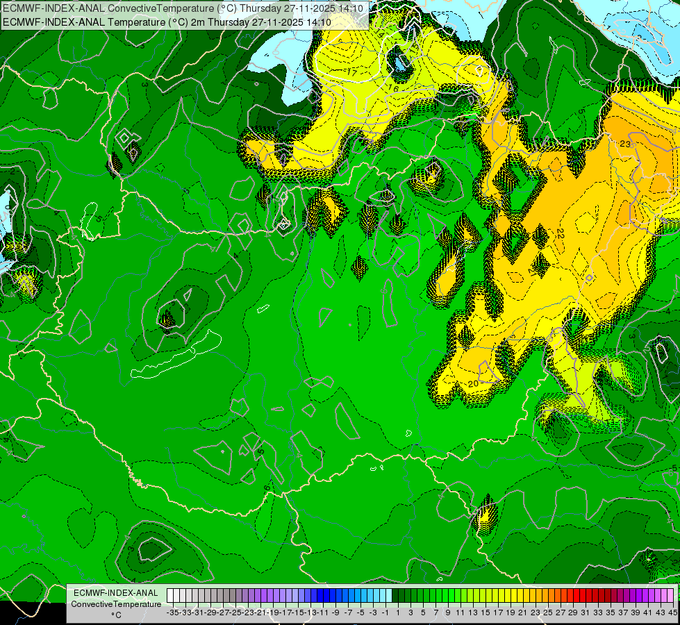The width and height of the screenshot is (680, 625).
Task: Click the long white lake outline
Action: point(176,355)
